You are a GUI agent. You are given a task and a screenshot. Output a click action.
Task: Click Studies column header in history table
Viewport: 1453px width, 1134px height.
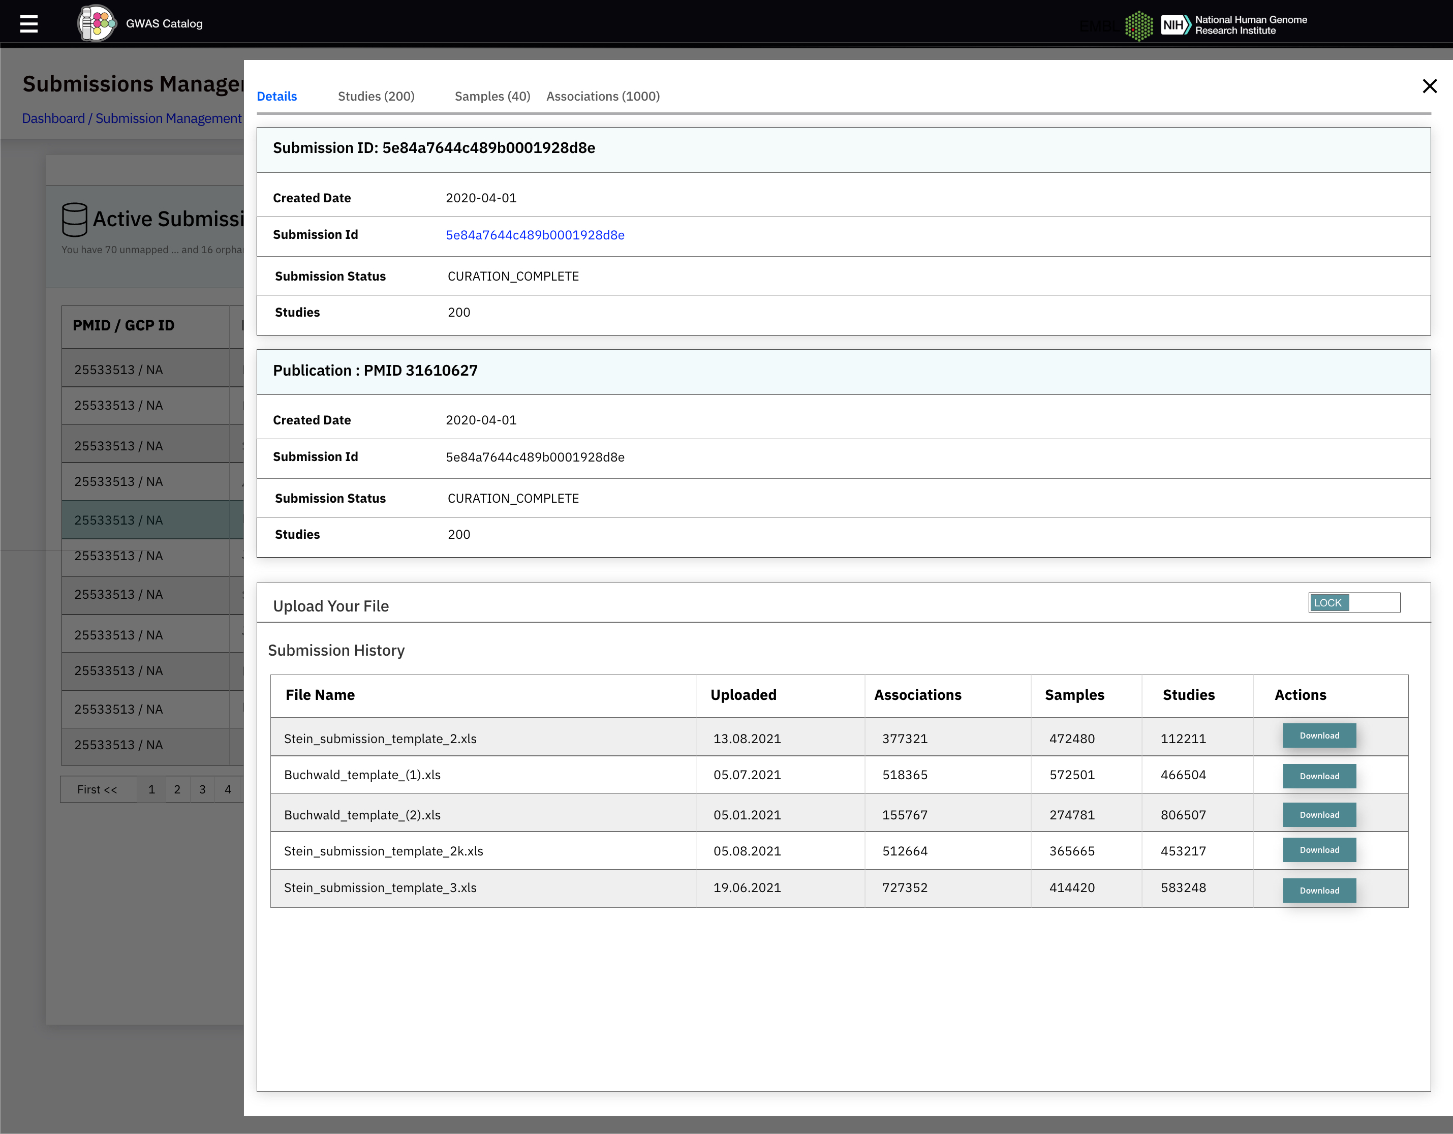pyautogui.click(x=1188, y=695)
